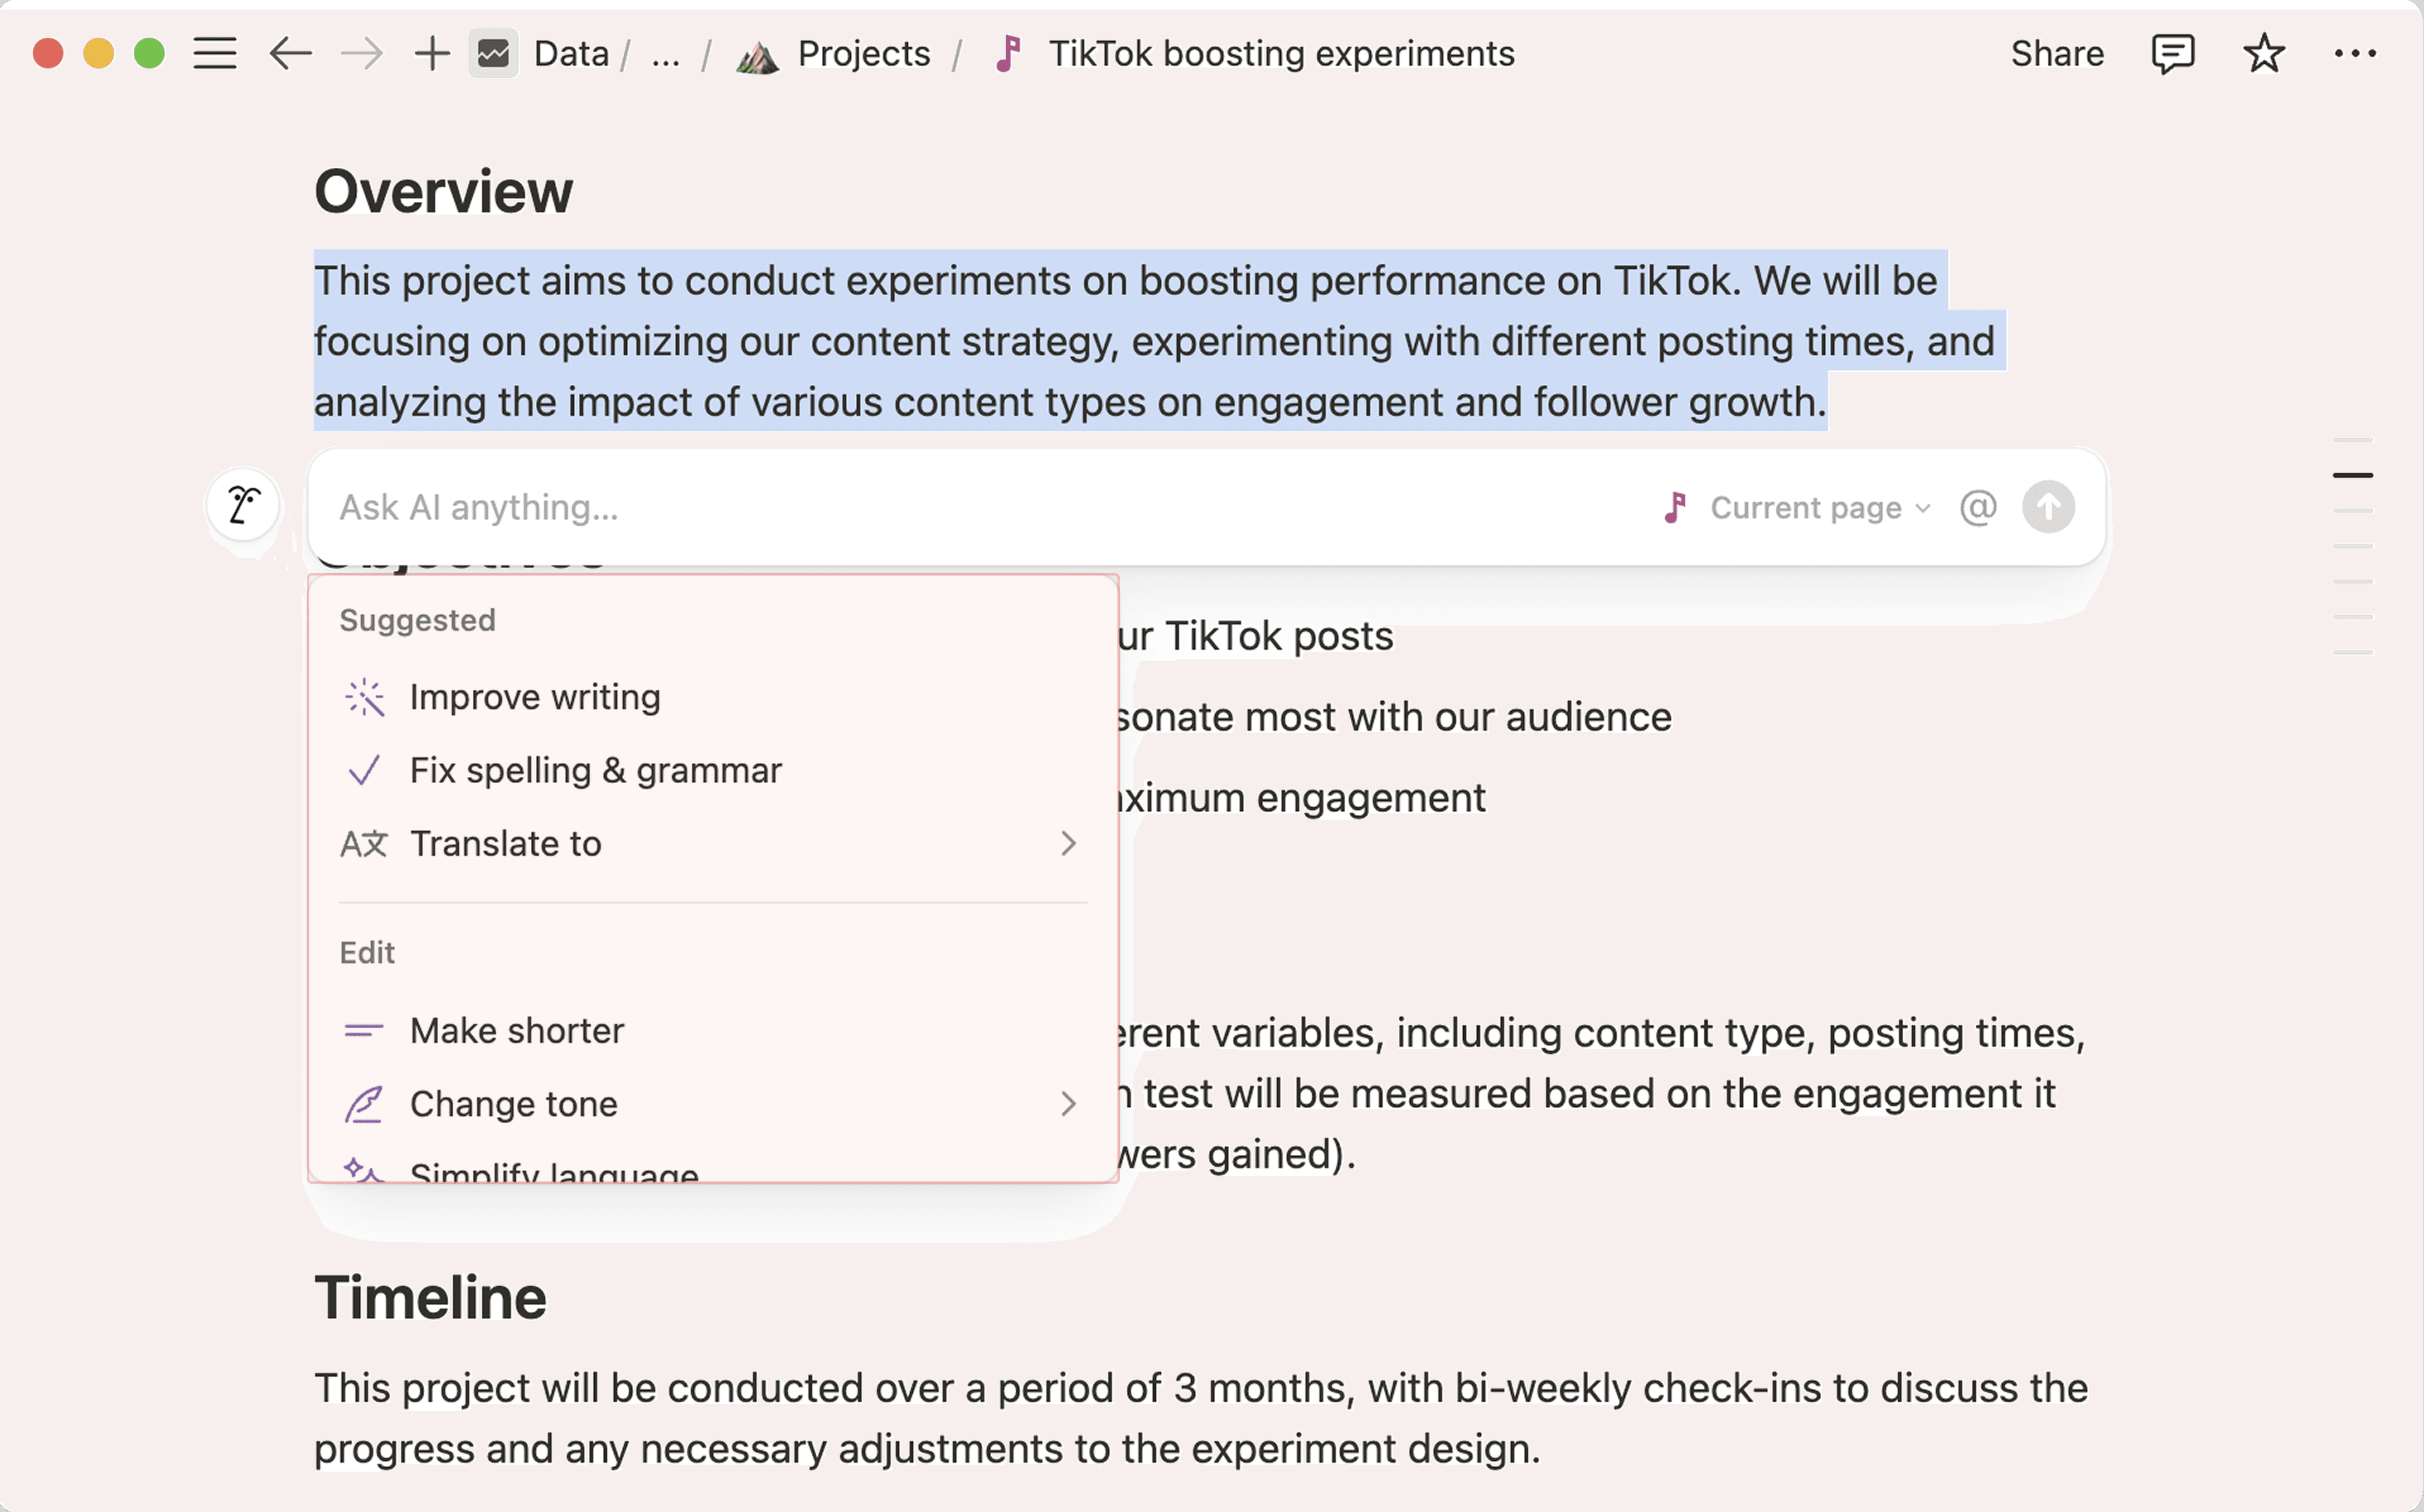
Task: Create a new page with plus icon
Action: (x=432, y=53)
